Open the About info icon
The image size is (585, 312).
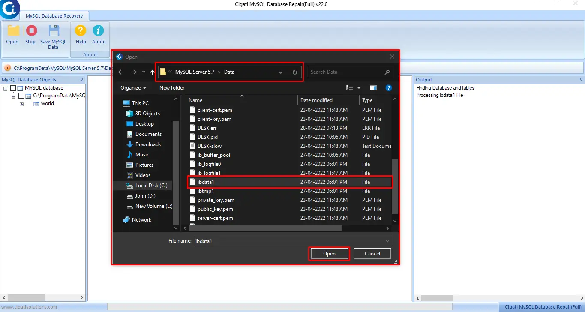tap(99, 31)
